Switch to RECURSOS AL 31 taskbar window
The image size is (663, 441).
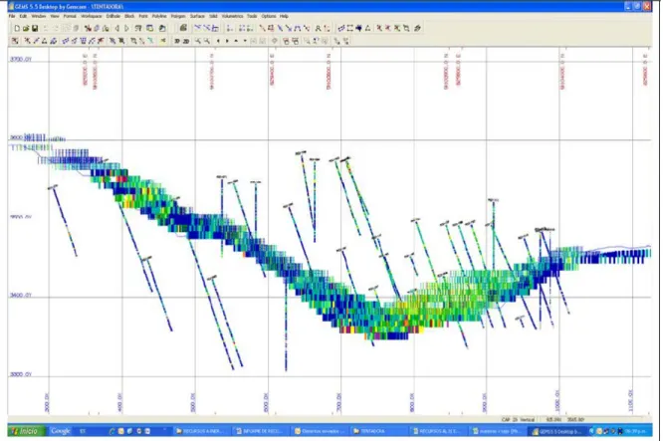[437, 431]
